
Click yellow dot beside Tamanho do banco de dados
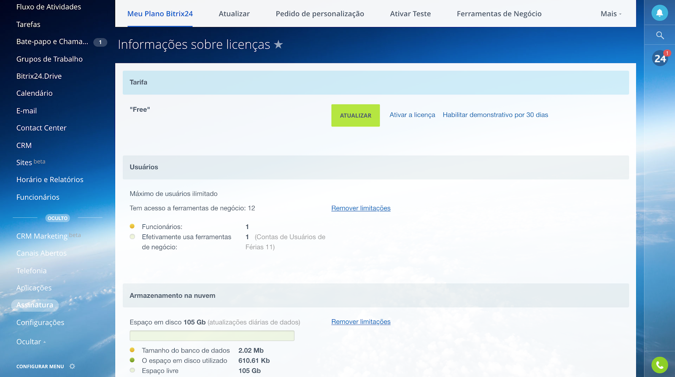tap(132, 350)
